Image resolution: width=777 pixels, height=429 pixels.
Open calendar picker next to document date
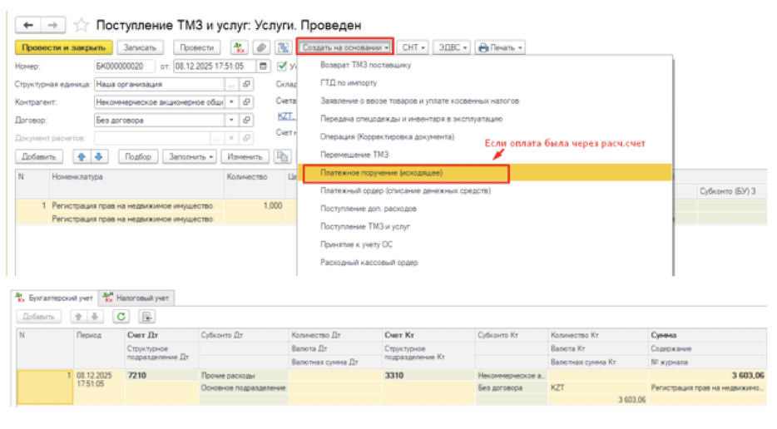264,66
